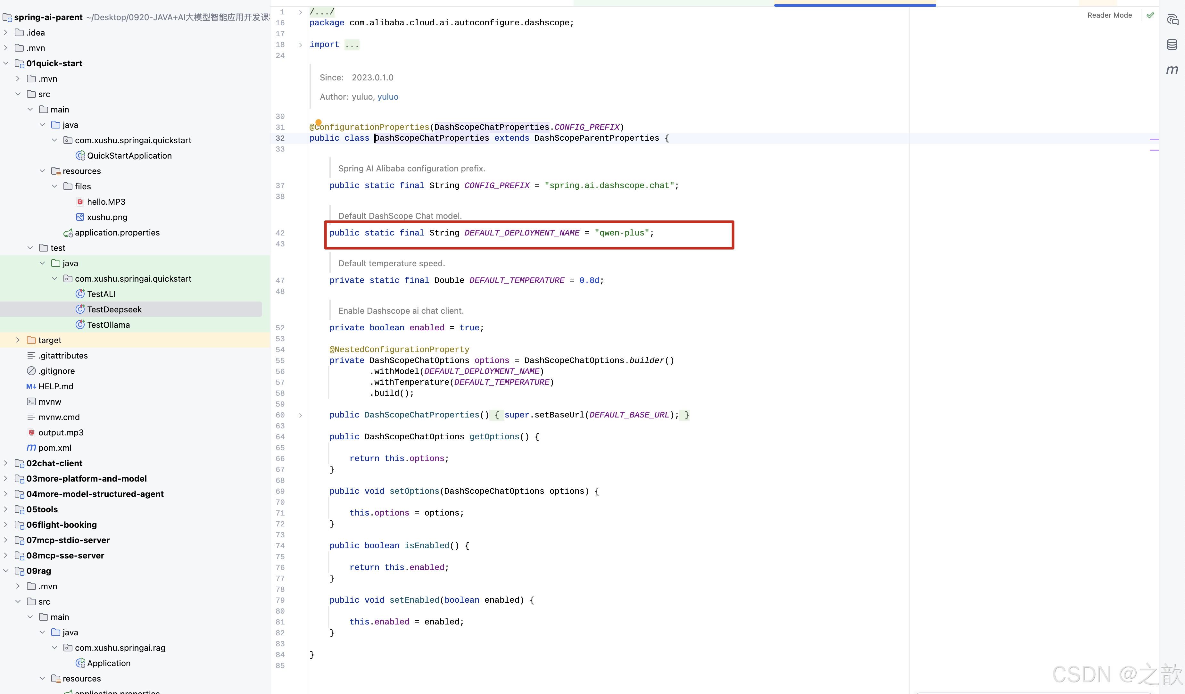Unfold the collapsed import block
This screenshot has height=694, width=1185.
click(301, 45)
